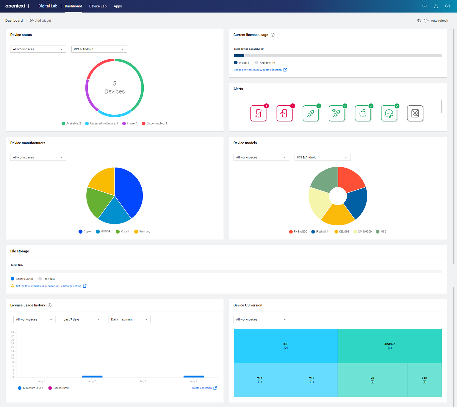Click the license expiry clock-key alert
This screenshot has height=407, width=457.
tap(389, 113)
